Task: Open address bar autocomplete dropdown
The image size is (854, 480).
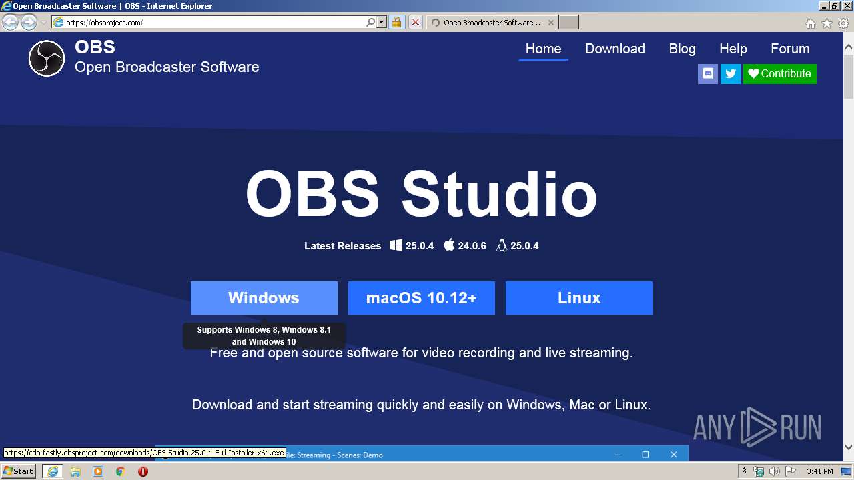Action: [x=382, y=22]
